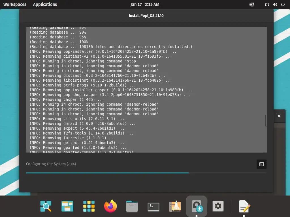Click the Configuring the System (70%) label
290x217 pixels.
(51, 164)
